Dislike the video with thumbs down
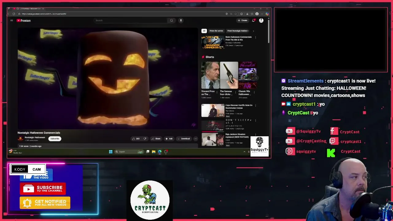This screenshot has height=221, width=393. 145,139
